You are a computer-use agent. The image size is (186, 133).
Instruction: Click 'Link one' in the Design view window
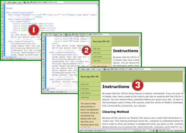click(85, 84)
